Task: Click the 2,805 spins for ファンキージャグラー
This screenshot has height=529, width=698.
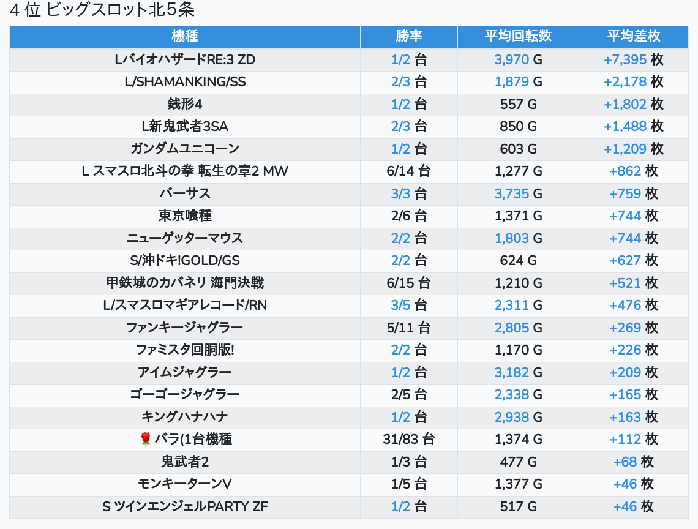Action: click(x=512, y=328)
